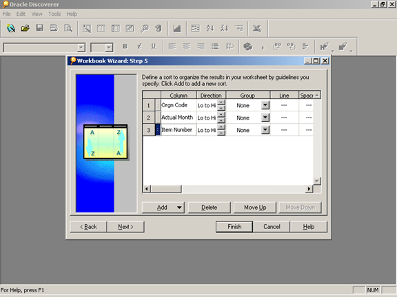Select the Orgn Code column cell
This screenshot has height=297, width=397.
[179, 105]
